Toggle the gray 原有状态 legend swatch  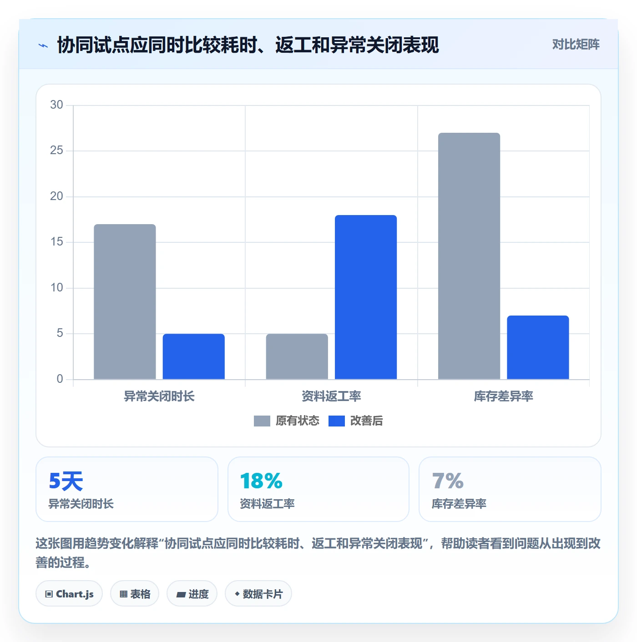click(262, 421)
